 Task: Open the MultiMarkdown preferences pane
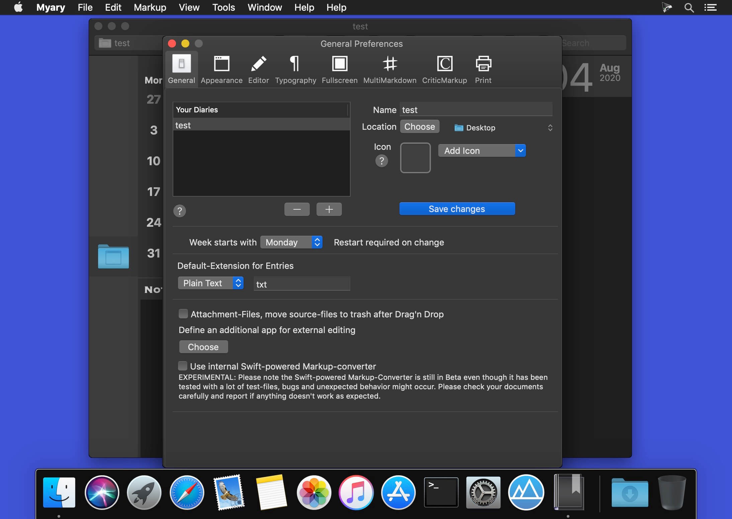pyautogui.click(x=390, y=70)
